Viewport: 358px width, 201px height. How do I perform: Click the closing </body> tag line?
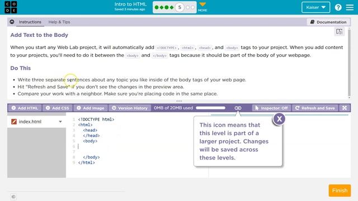pos(91,157)
